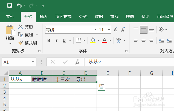Switch to the 插入 tab
This screenshot has width=174, height=111.
click(44, 17)
